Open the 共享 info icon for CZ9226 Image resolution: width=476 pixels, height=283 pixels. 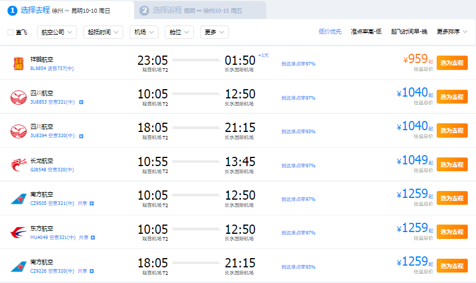coord(92,271)
